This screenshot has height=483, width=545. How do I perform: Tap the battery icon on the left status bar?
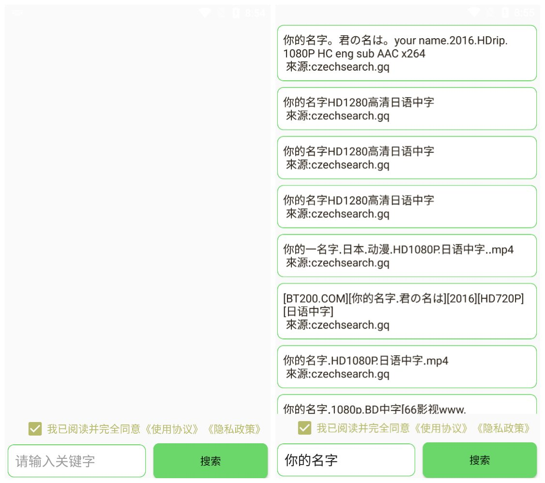click(x=236, y=12)
